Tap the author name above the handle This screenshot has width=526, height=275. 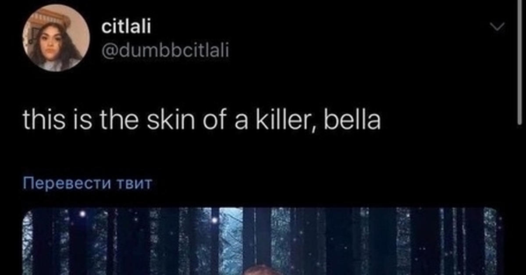[x=126, y=27]
